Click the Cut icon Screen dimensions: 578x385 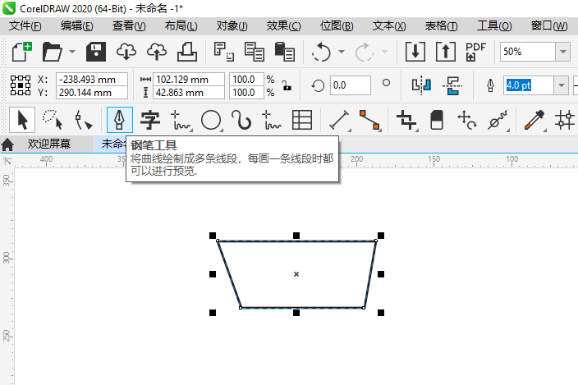pyautogui.click(x=224, y=52)
